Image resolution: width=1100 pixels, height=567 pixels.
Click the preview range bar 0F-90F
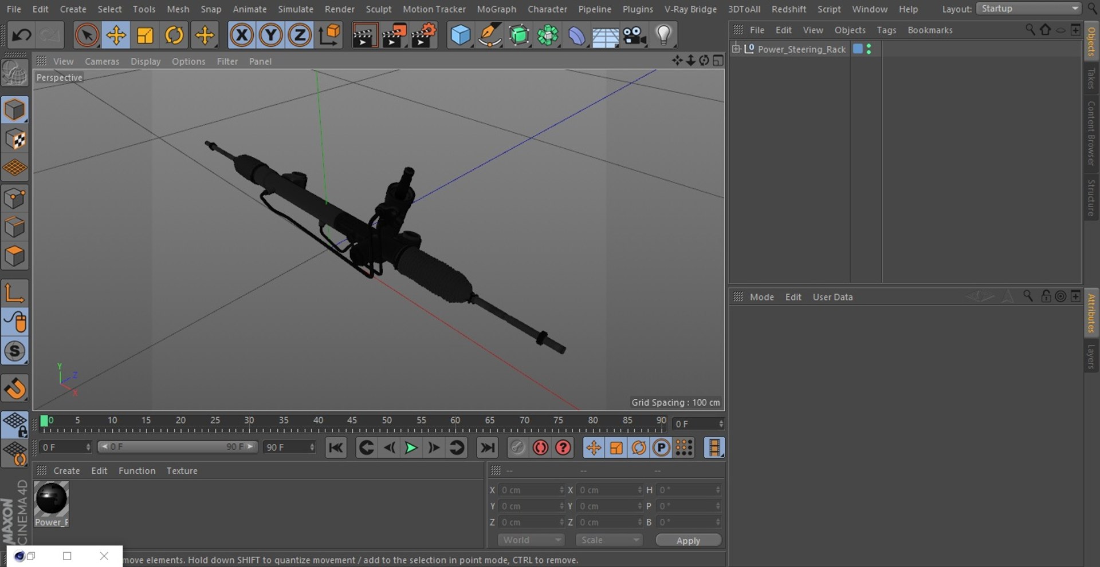pos(178,447)
